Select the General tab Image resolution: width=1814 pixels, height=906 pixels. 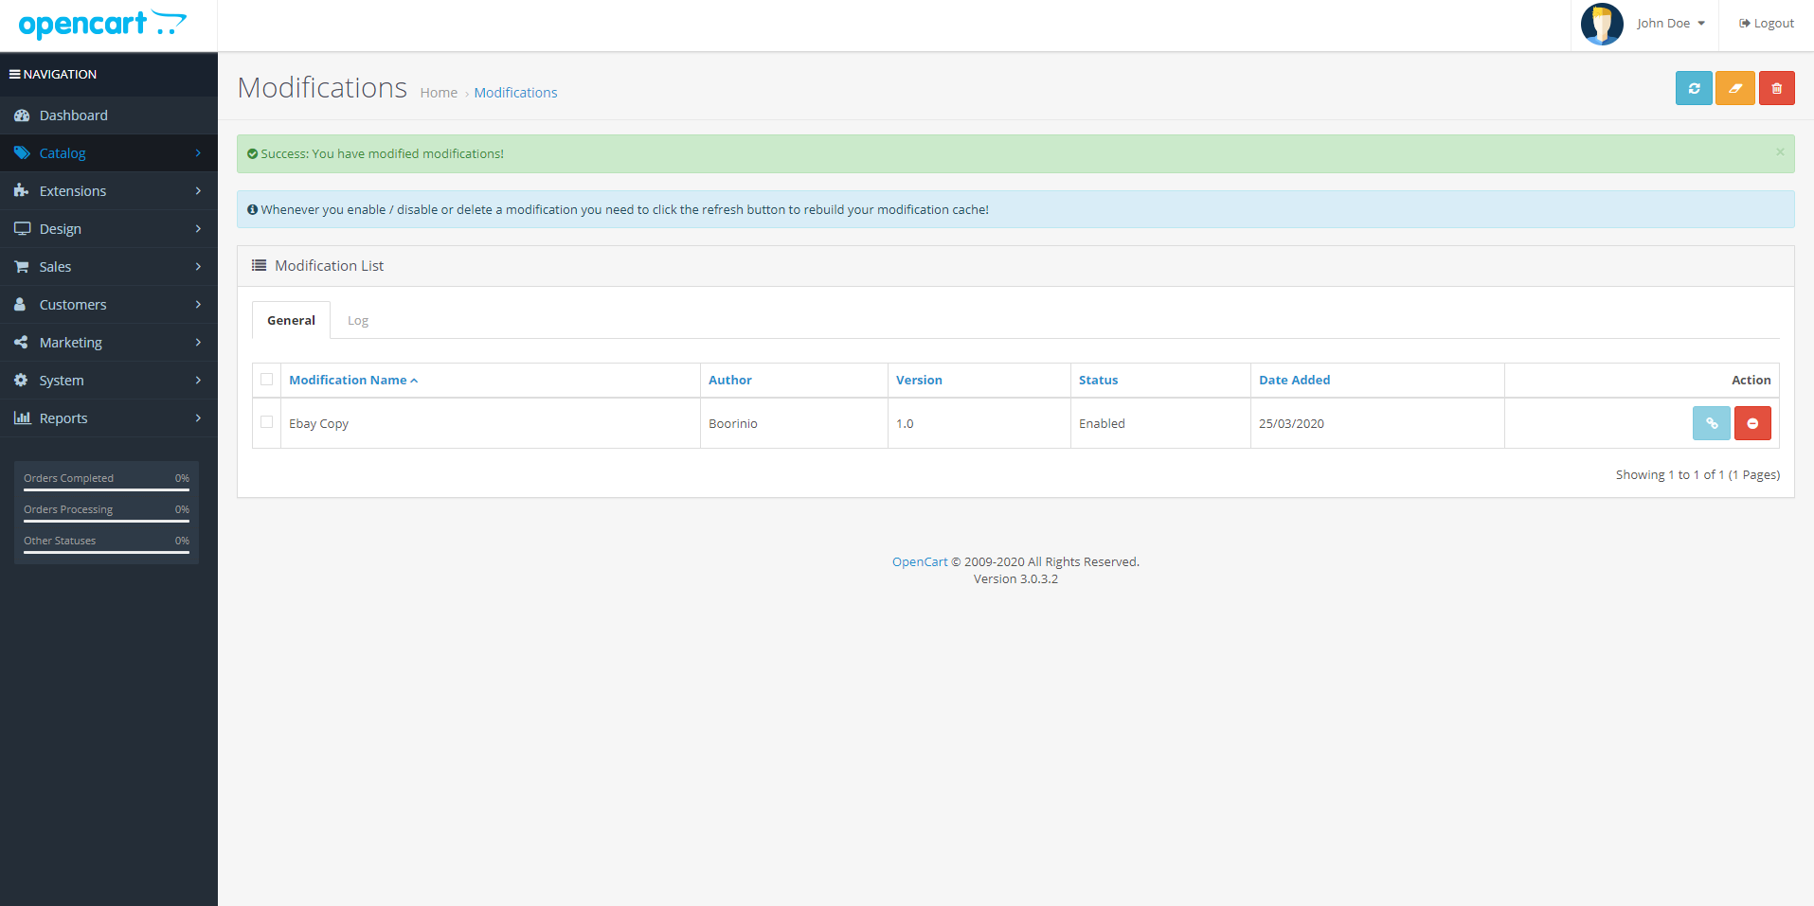pos(291,321)
